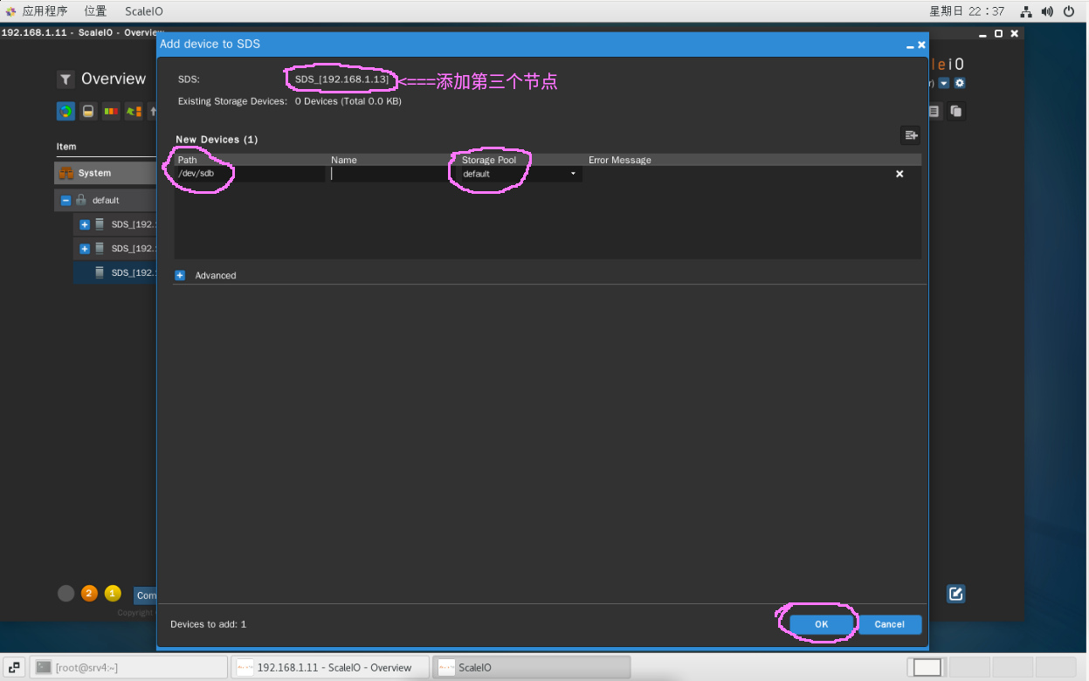Open the power tray icon
The height and width of the screenshot is (681, 1089).
(x=1070, y=11)
